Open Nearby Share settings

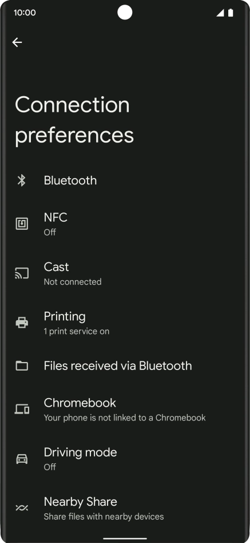click(125, 508)
